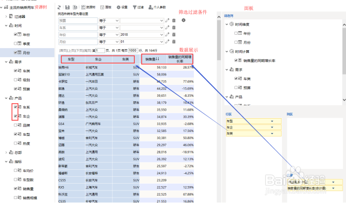The image size is (346, 203).
Task: Click the clock icon beside 时间计算 in panel
Action: pyautogui.click(x=231, y=51)
